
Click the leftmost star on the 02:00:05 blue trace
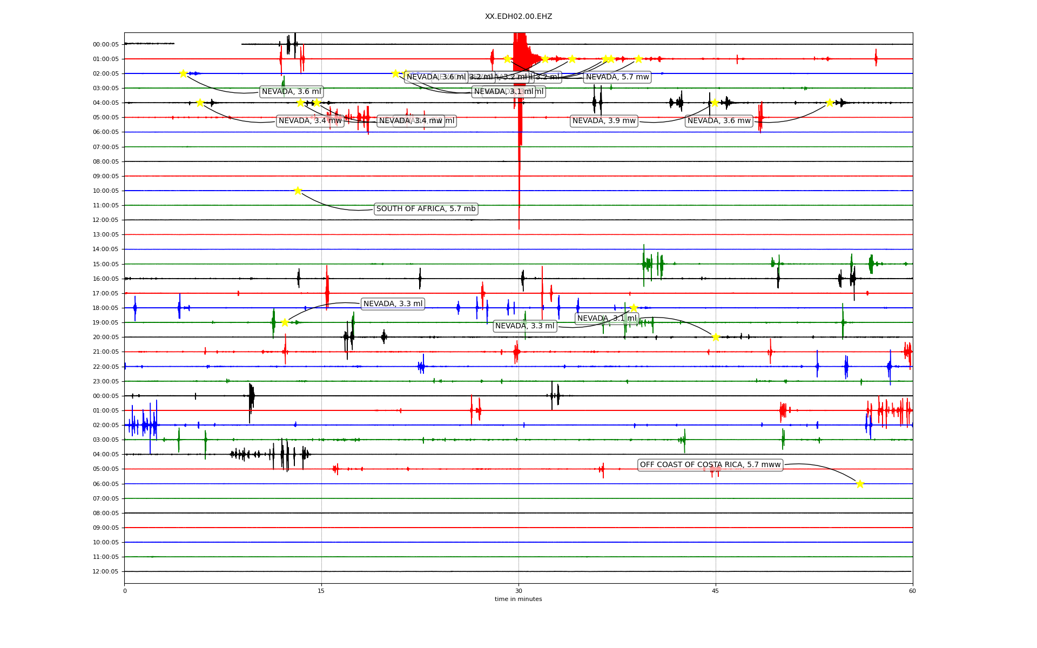pyautogui.click(x=183, y=73)
